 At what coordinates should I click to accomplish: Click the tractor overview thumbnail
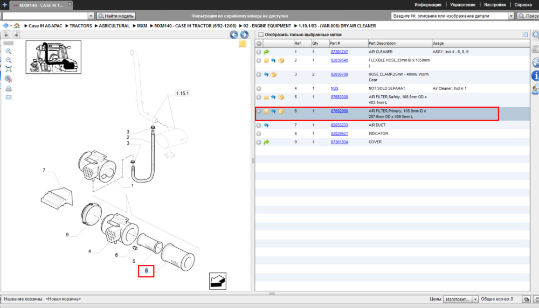point(53,57)
